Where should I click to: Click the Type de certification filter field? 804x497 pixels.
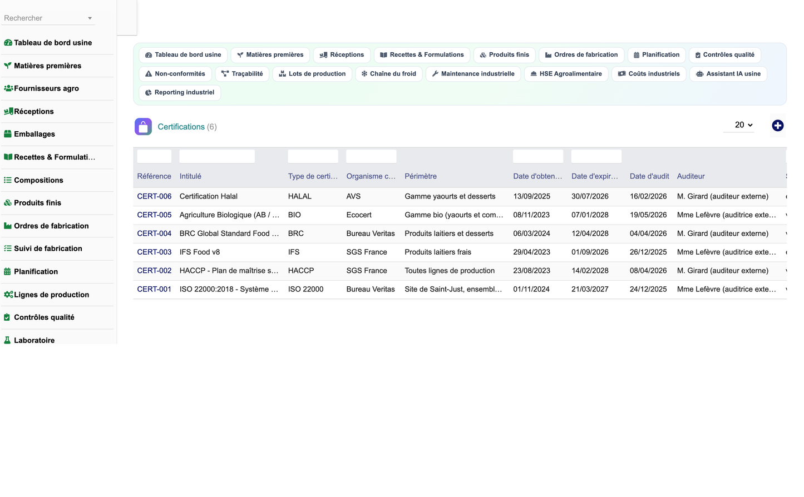[313, 156]
